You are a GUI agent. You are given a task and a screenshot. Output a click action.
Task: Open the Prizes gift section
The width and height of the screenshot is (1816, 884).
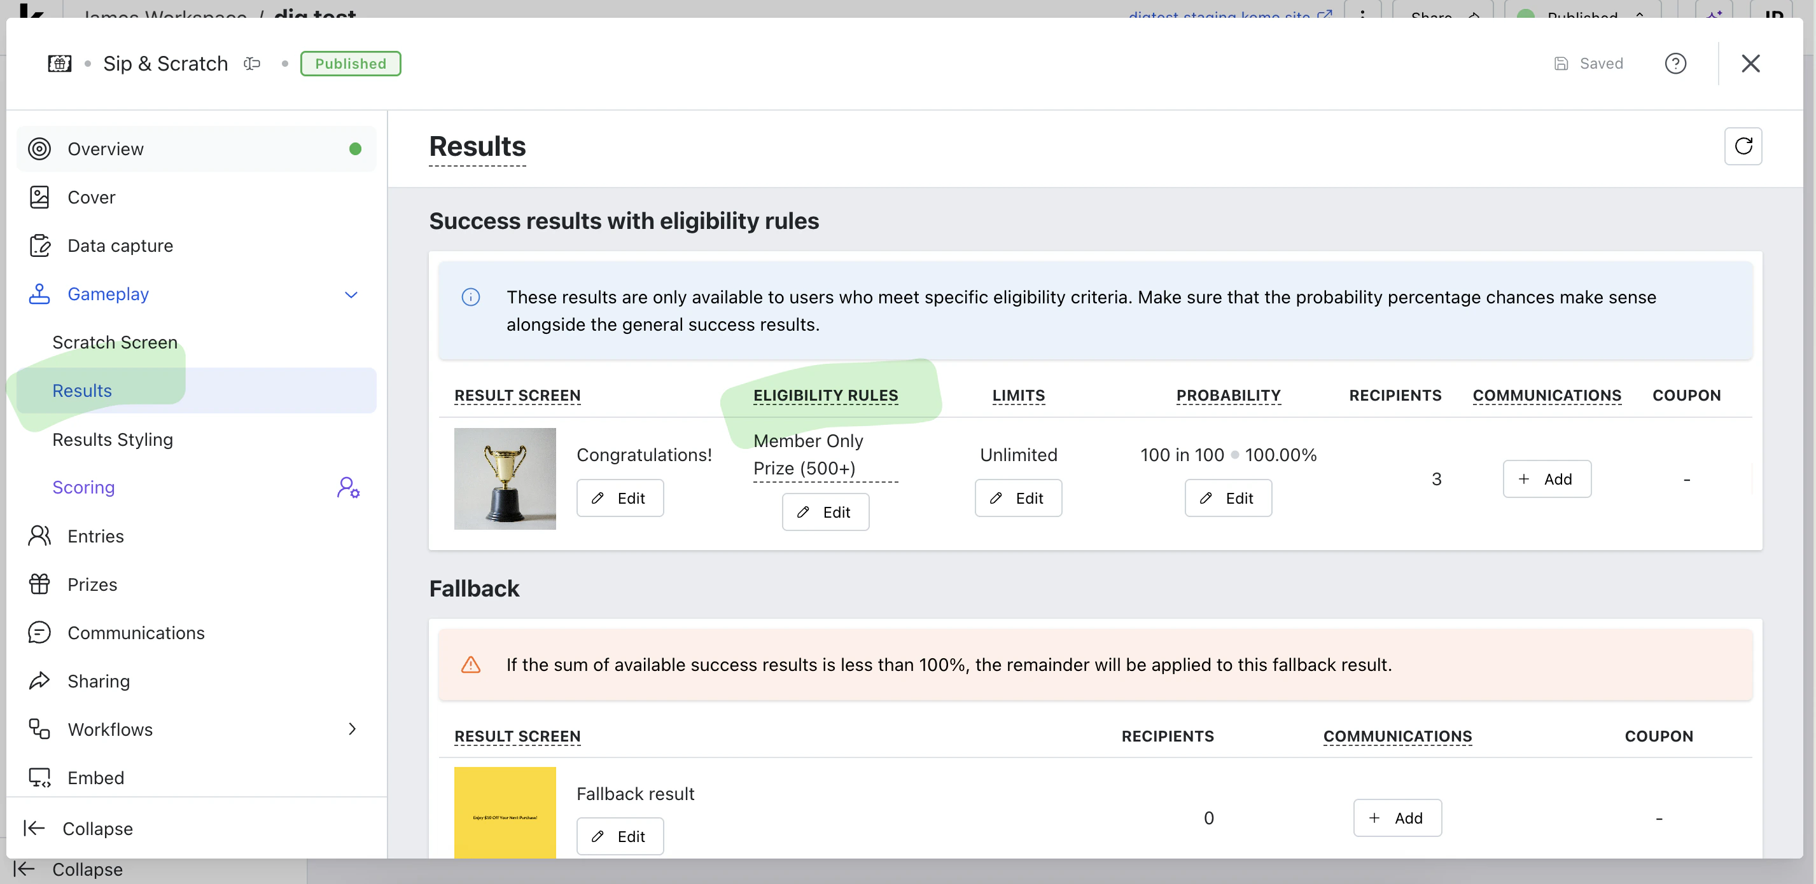[x=92, y=584]
